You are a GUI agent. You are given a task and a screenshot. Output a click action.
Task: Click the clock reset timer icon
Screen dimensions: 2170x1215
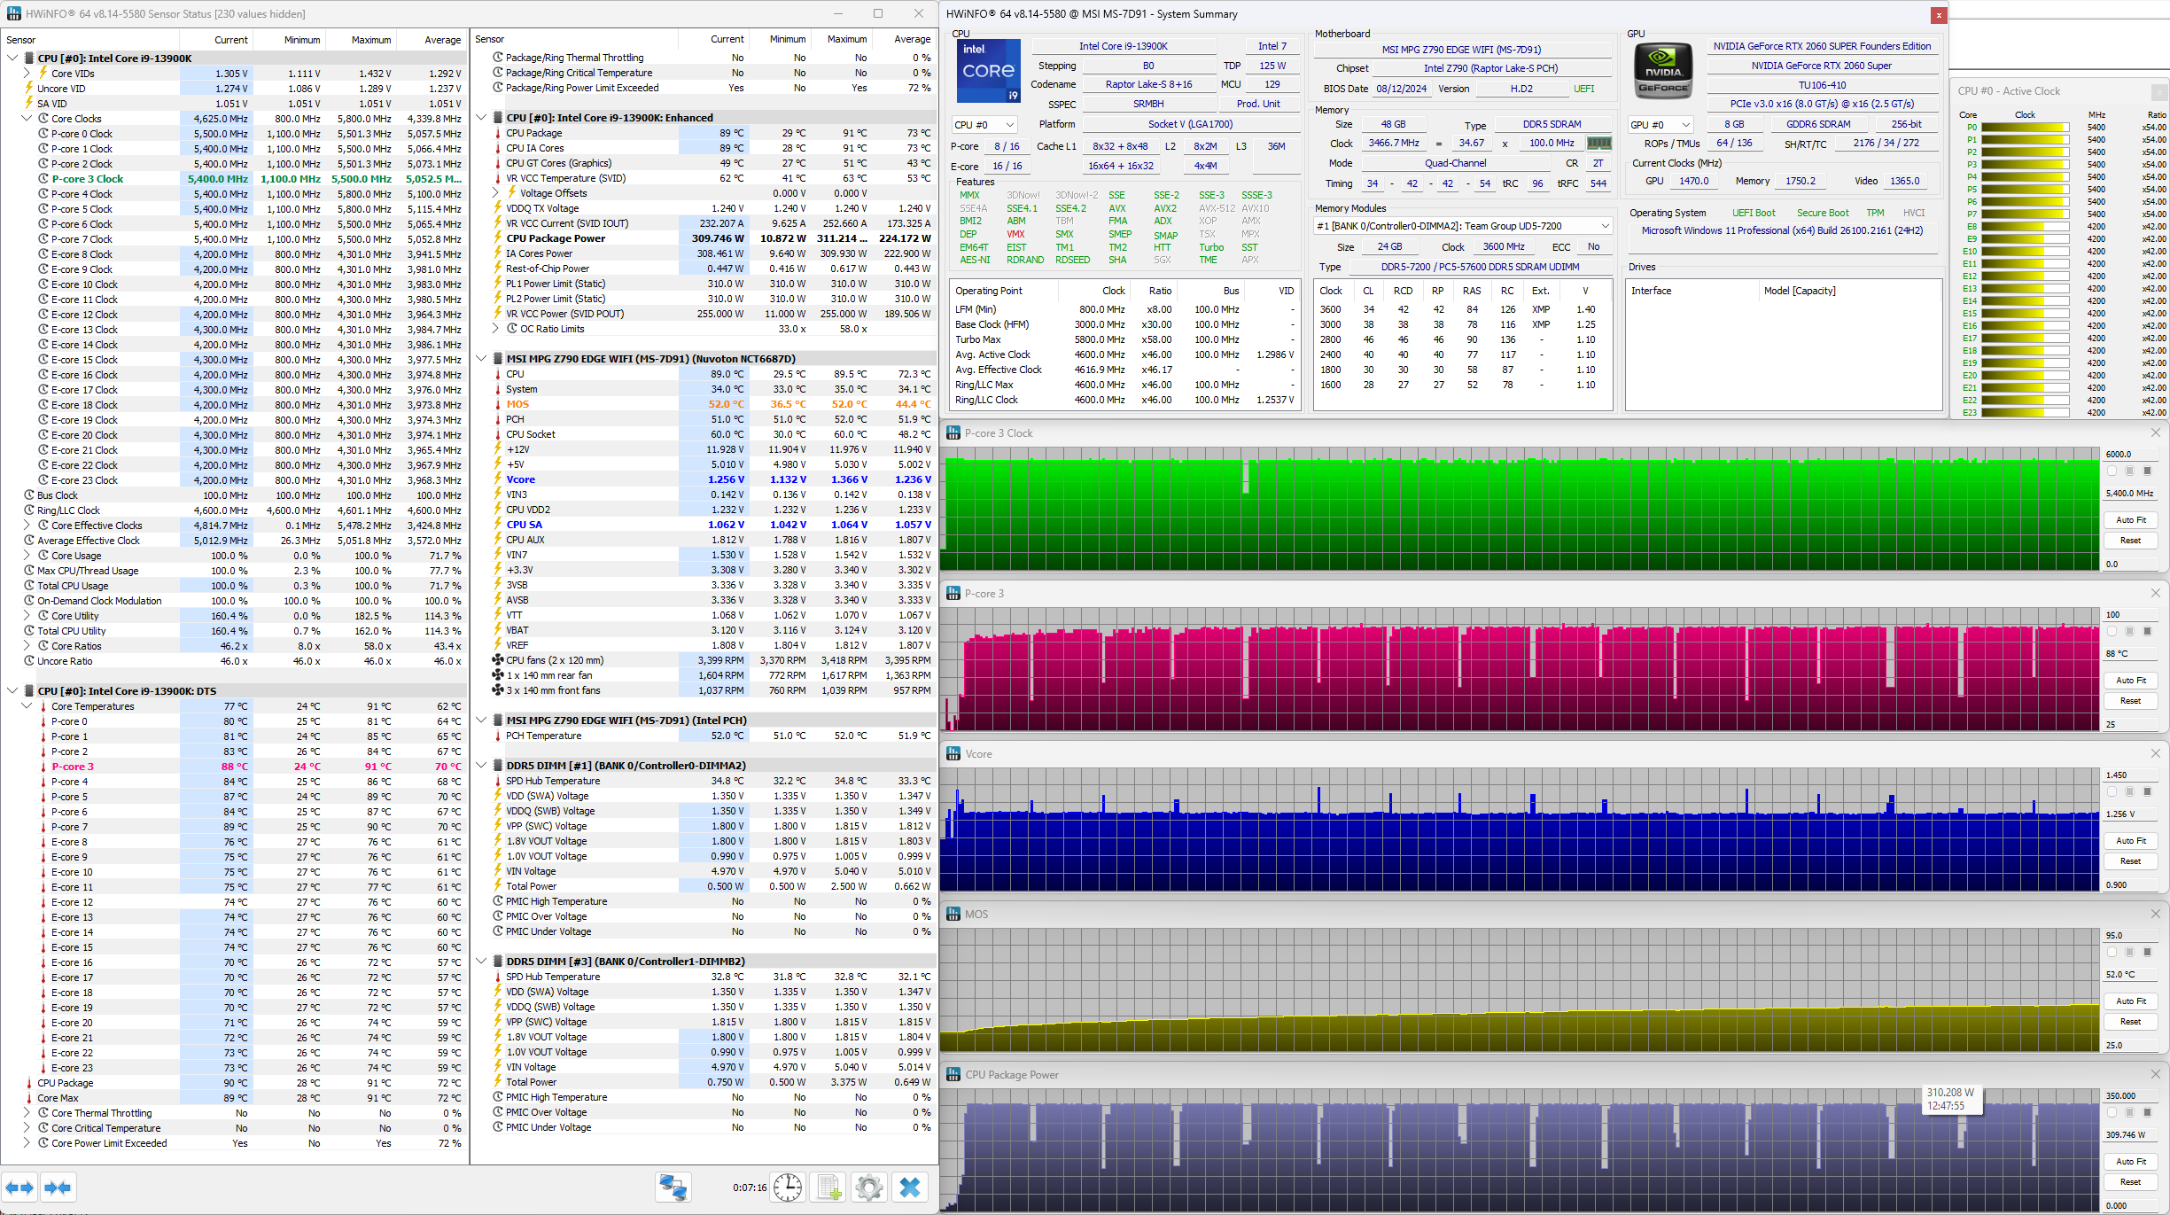tap(787, 1188)
